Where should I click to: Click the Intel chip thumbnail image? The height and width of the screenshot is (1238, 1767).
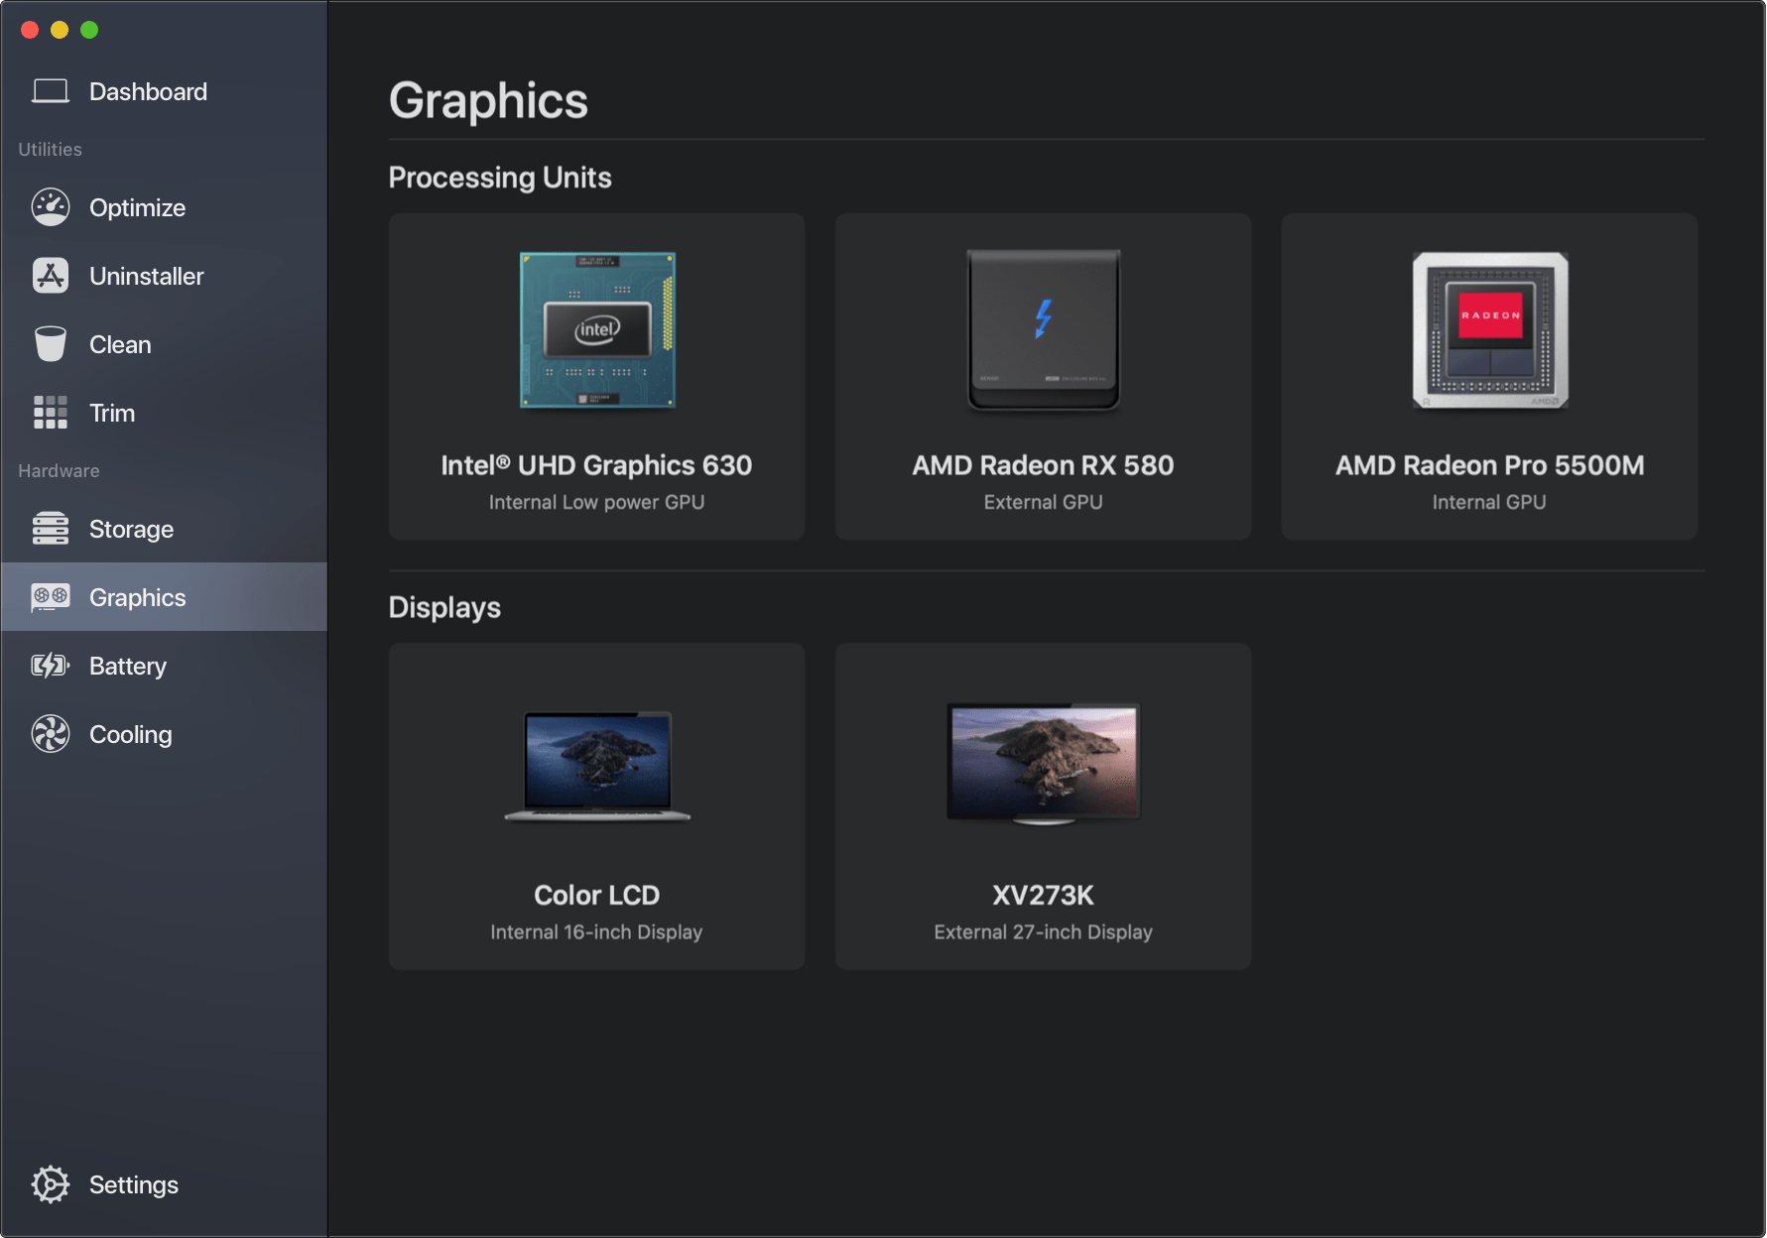[597, 329]
